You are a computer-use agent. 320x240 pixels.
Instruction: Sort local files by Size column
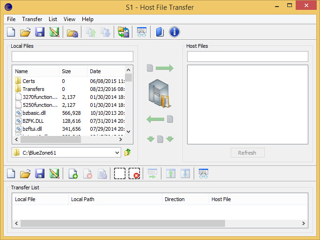point(73,71)
